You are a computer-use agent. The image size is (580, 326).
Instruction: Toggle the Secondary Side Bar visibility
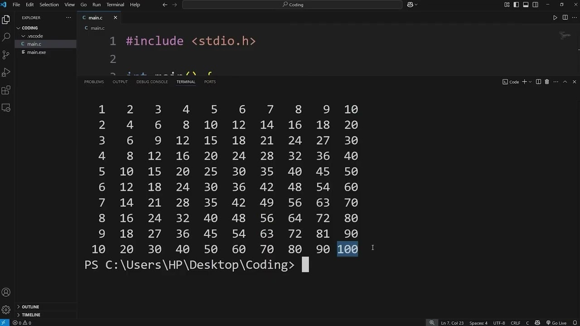[x=536, y=5]
